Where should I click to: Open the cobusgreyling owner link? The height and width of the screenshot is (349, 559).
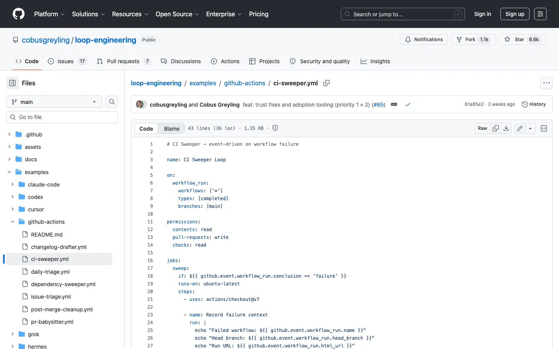pos(46,40)
